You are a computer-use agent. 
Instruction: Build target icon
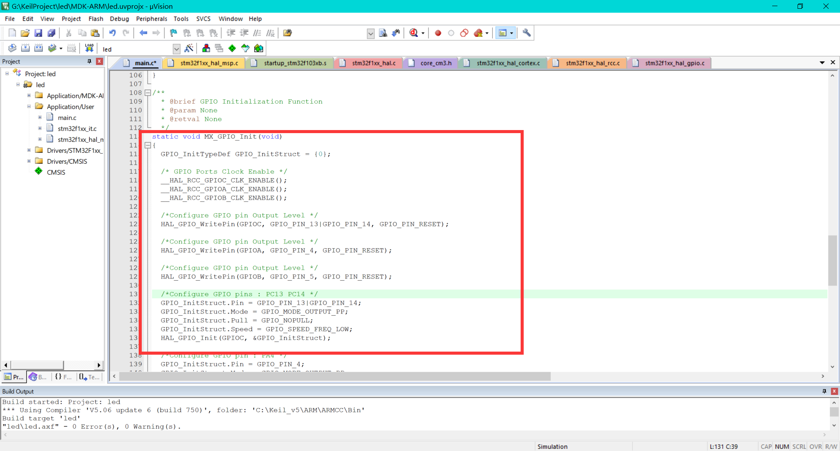(x=25, y=48)
